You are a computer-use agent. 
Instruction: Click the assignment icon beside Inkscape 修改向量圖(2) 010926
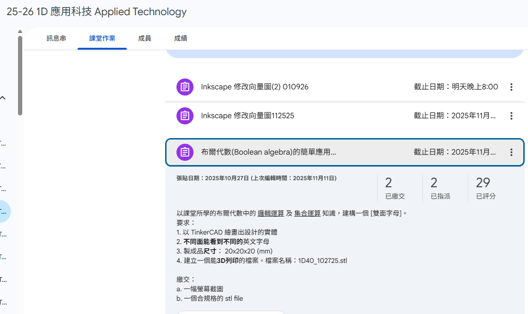coord(185,87)
